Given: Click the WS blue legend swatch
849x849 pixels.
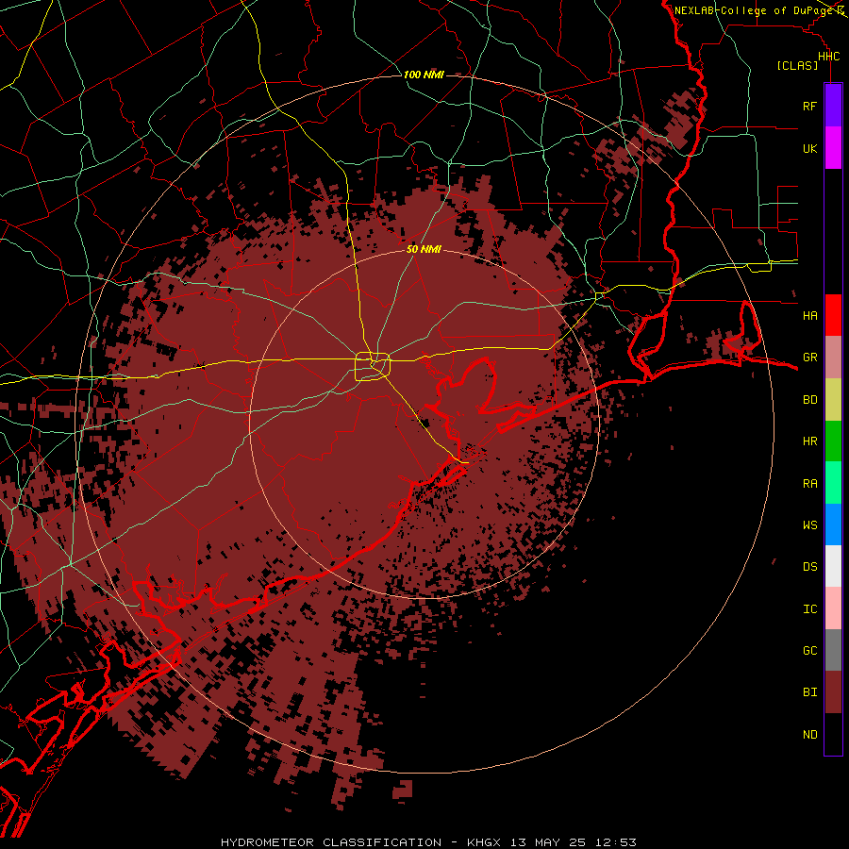Looking at the screenshot, I should 833,524.
